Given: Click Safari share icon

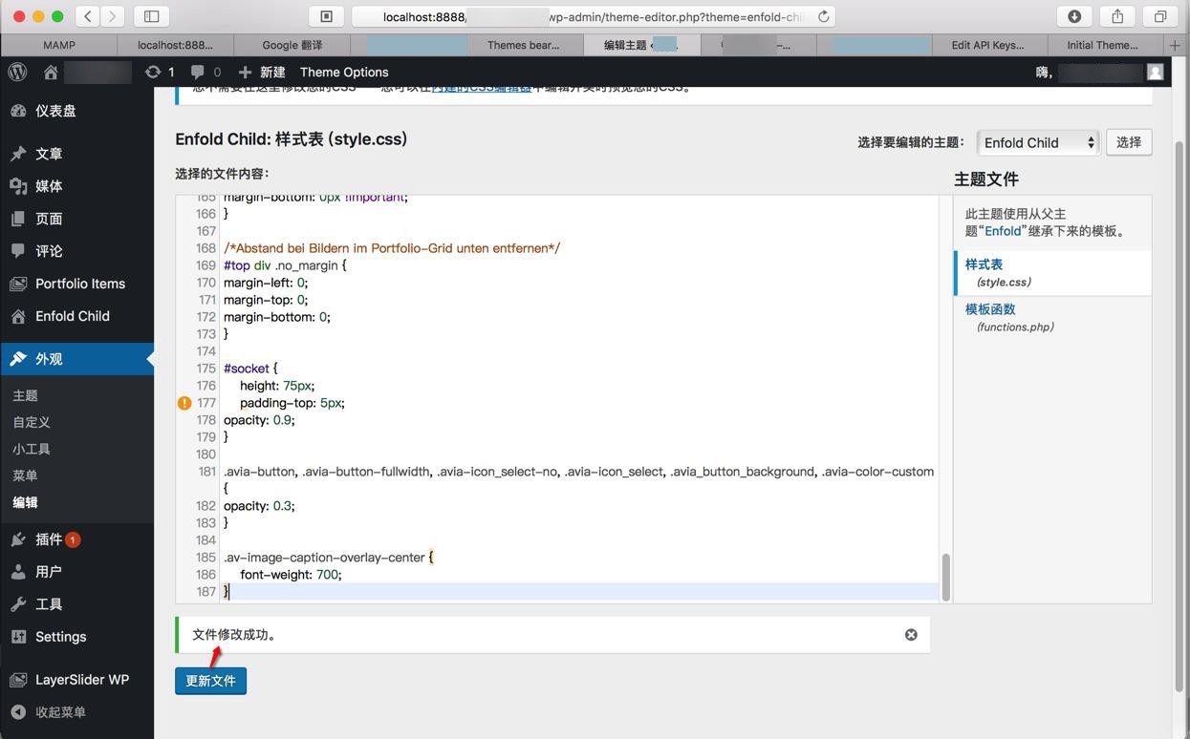Looking at the screenshot, I should tap(1117, 16).
